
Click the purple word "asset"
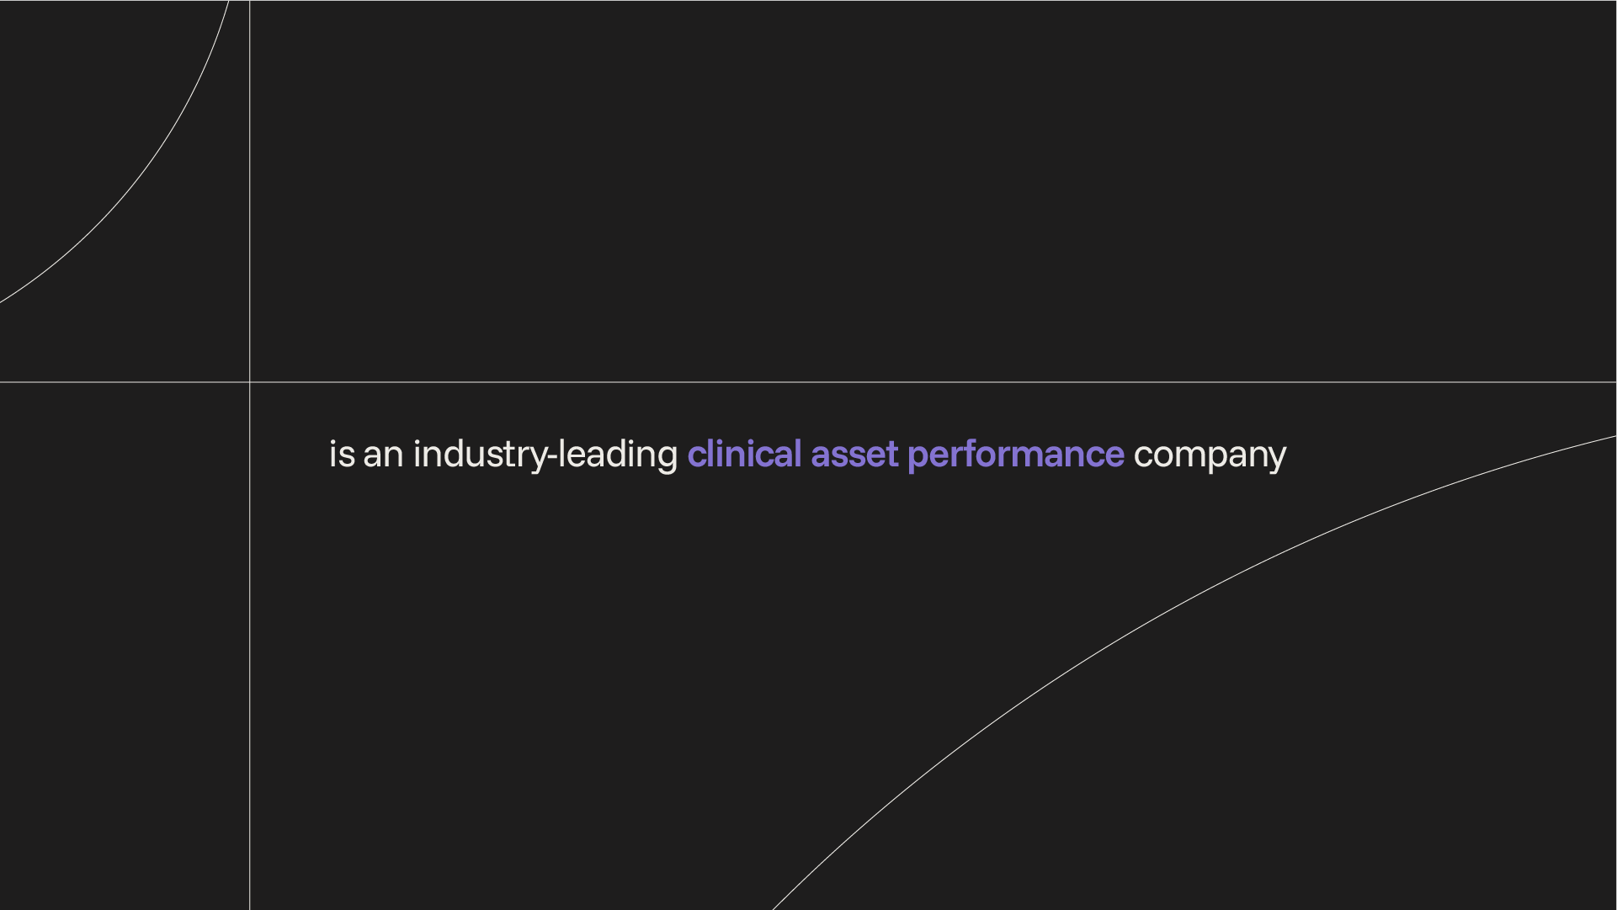(x=854, y=455)
